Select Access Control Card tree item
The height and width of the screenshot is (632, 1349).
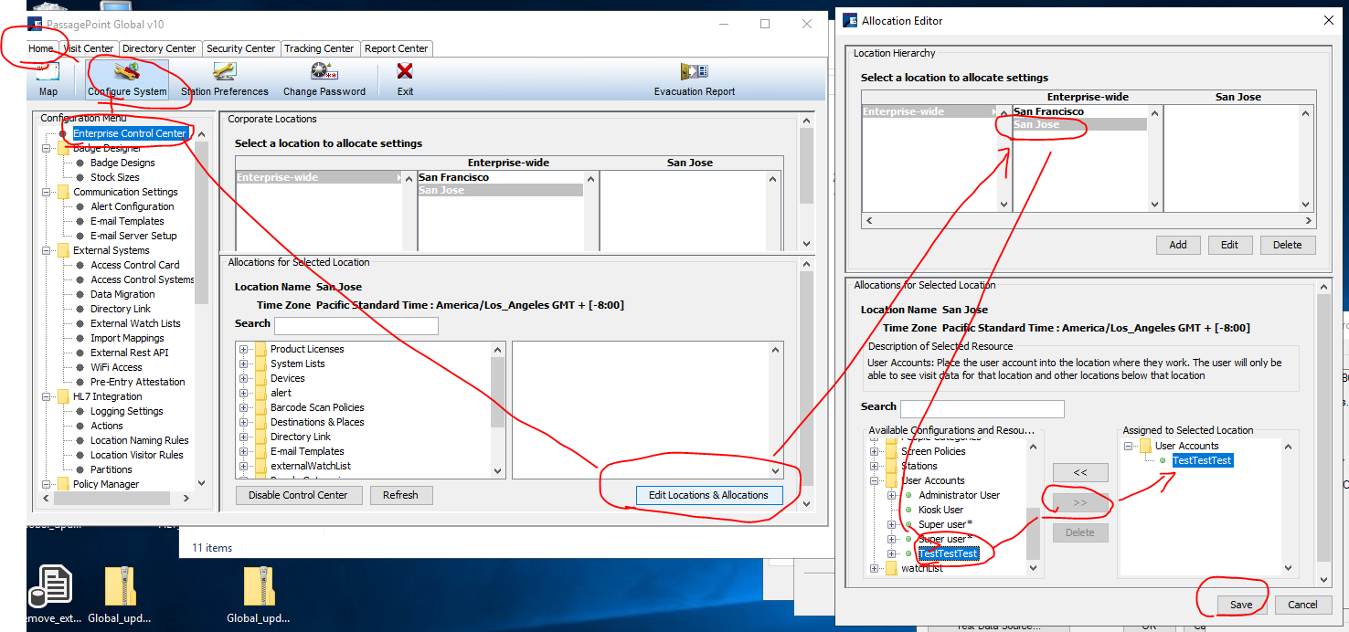(x=135, y=265)
